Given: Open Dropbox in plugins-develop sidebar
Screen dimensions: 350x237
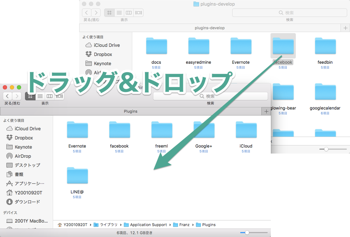Looking at the screenshot, I should point(99,54).
